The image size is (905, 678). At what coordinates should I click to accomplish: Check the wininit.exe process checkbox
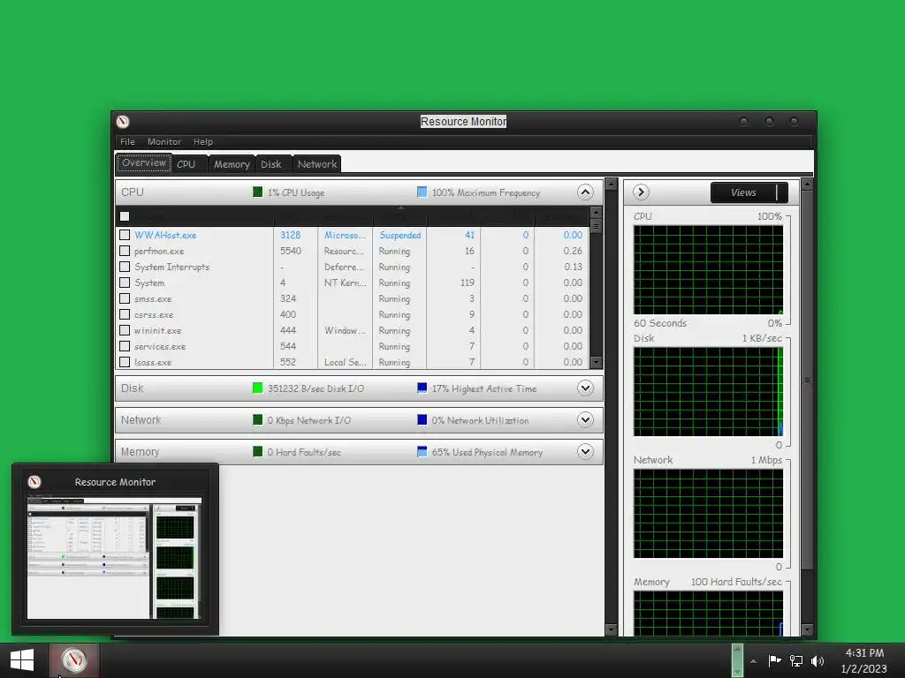pyautogui.click(x=124, y=330)
